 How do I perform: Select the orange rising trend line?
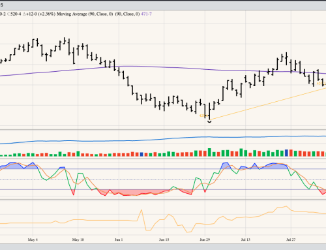pyautogui.click(x=267, y=104)
